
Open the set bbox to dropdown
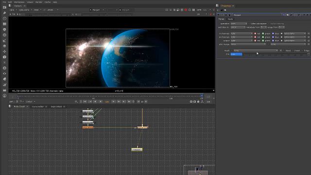tap(238, 27)
